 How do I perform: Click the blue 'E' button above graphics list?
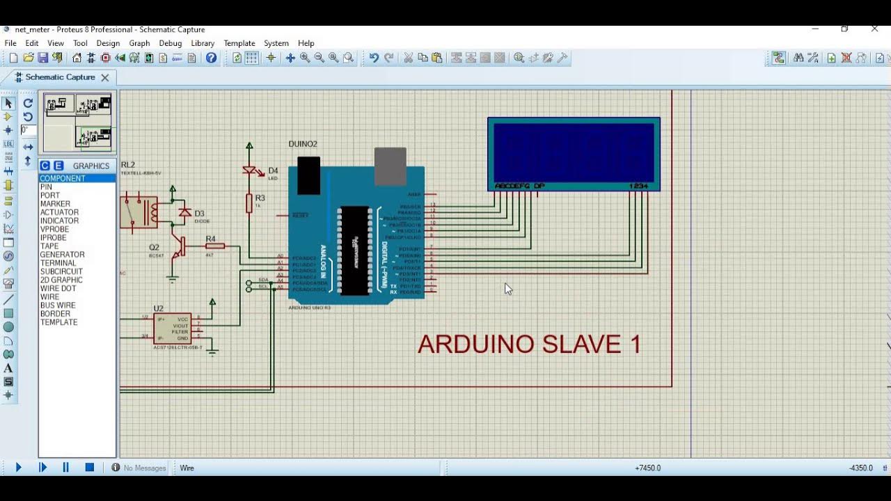[58, 166]
